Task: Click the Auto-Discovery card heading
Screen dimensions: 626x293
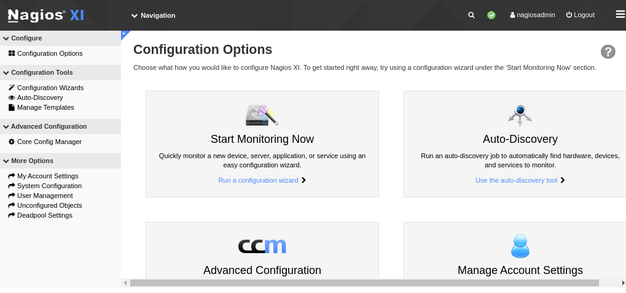Action: 520,139
